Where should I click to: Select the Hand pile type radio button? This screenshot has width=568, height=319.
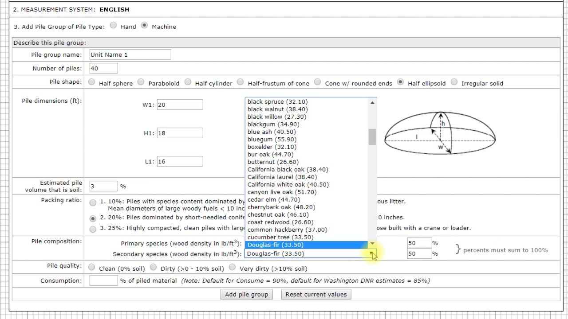(x=114, y=26)
